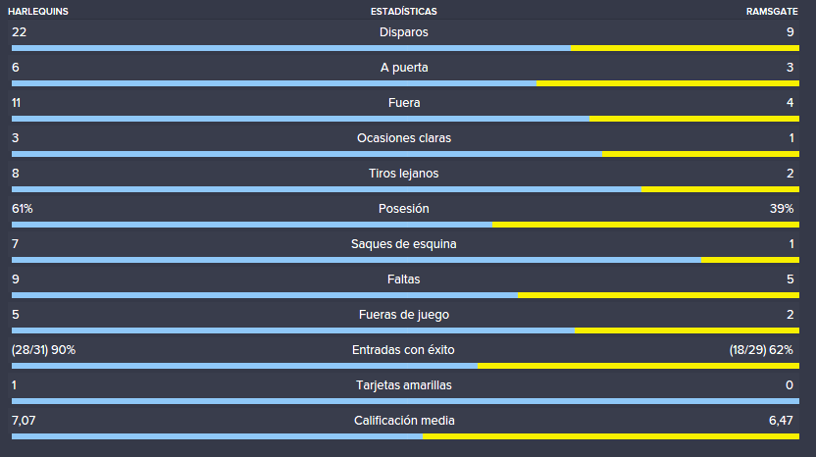Click the yellow Saques de esquina bar

750,260
